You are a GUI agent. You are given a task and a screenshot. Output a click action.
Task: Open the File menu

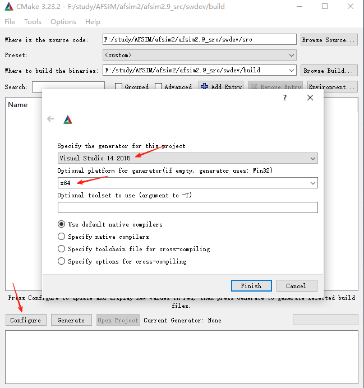pyautogui.click(x=10, y=22)
